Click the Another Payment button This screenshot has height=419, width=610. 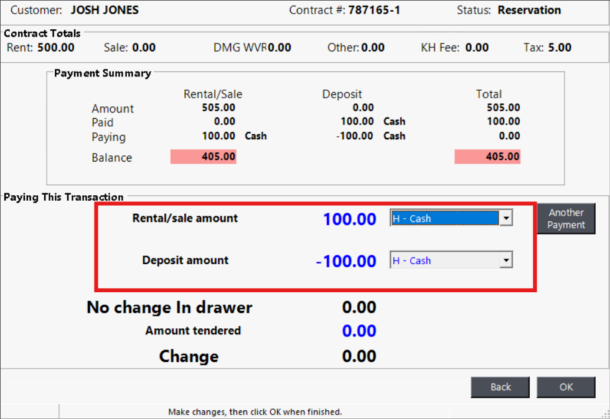(566, 219)
